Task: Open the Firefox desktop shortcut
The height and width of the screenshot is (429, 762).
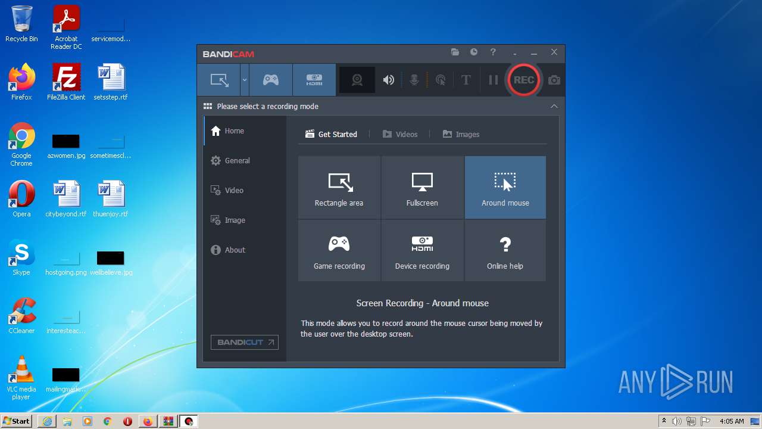Action: [x=21, y=82]
